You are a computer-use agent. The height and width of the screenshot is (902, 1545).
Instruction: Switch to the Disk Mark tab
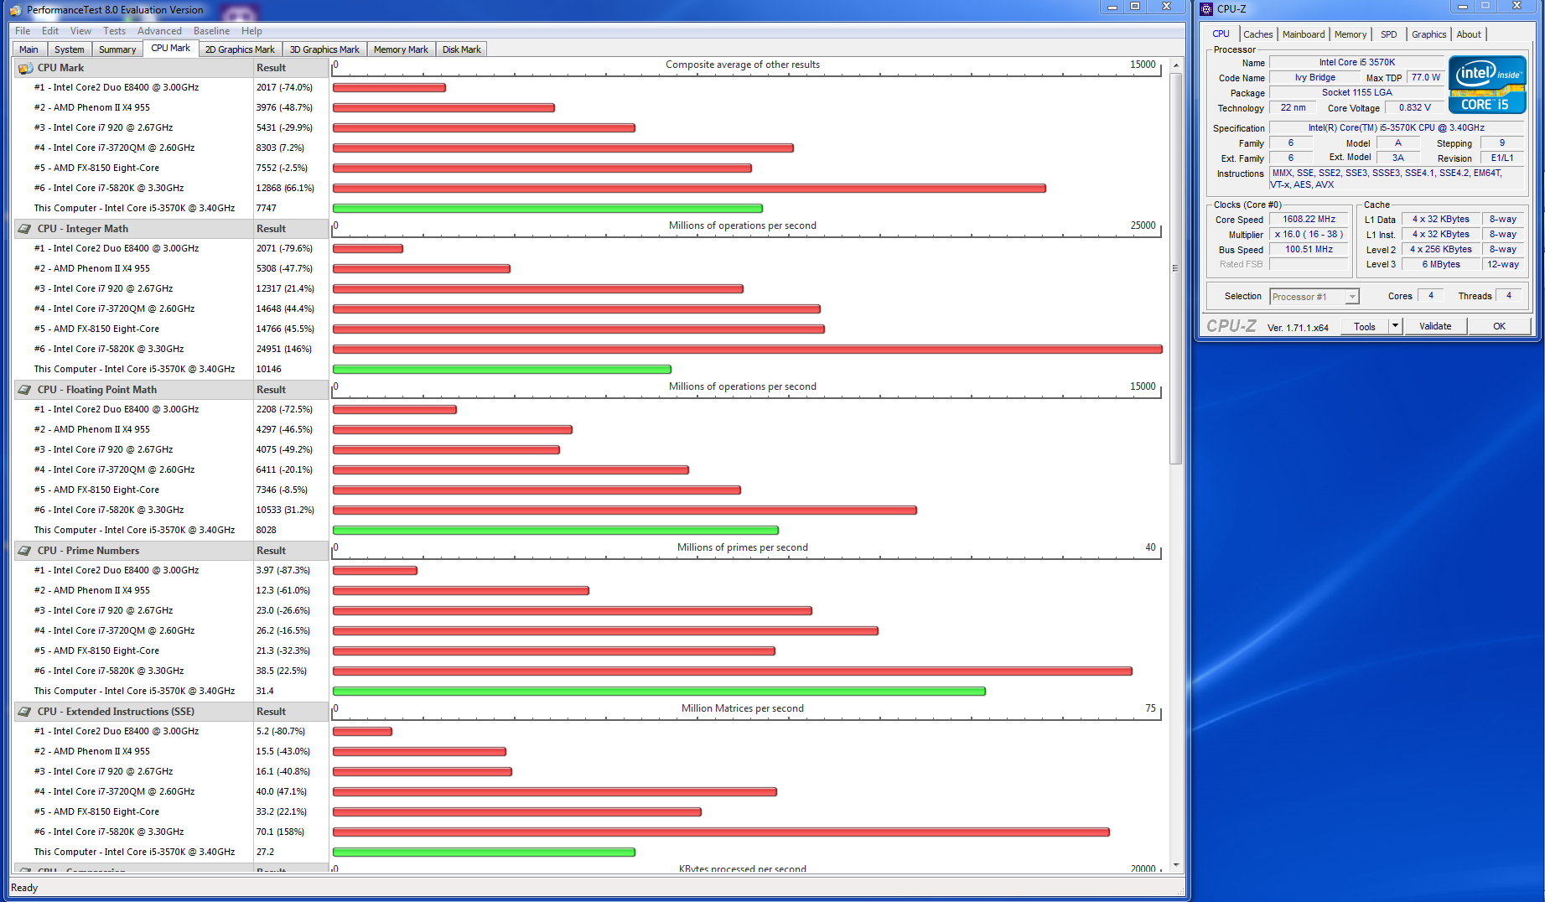tap(461, 49)
